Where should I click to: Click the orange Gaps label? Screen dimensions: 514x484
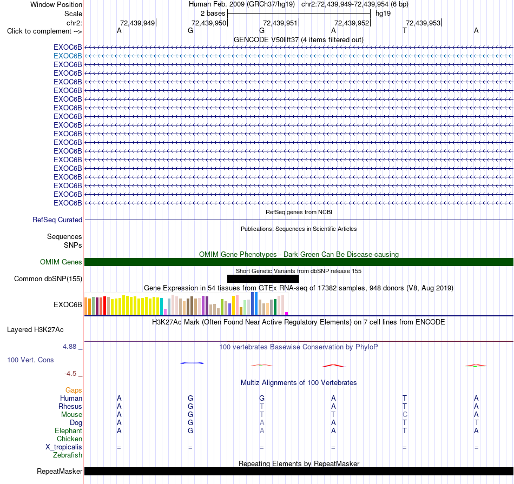coord(74,390)
